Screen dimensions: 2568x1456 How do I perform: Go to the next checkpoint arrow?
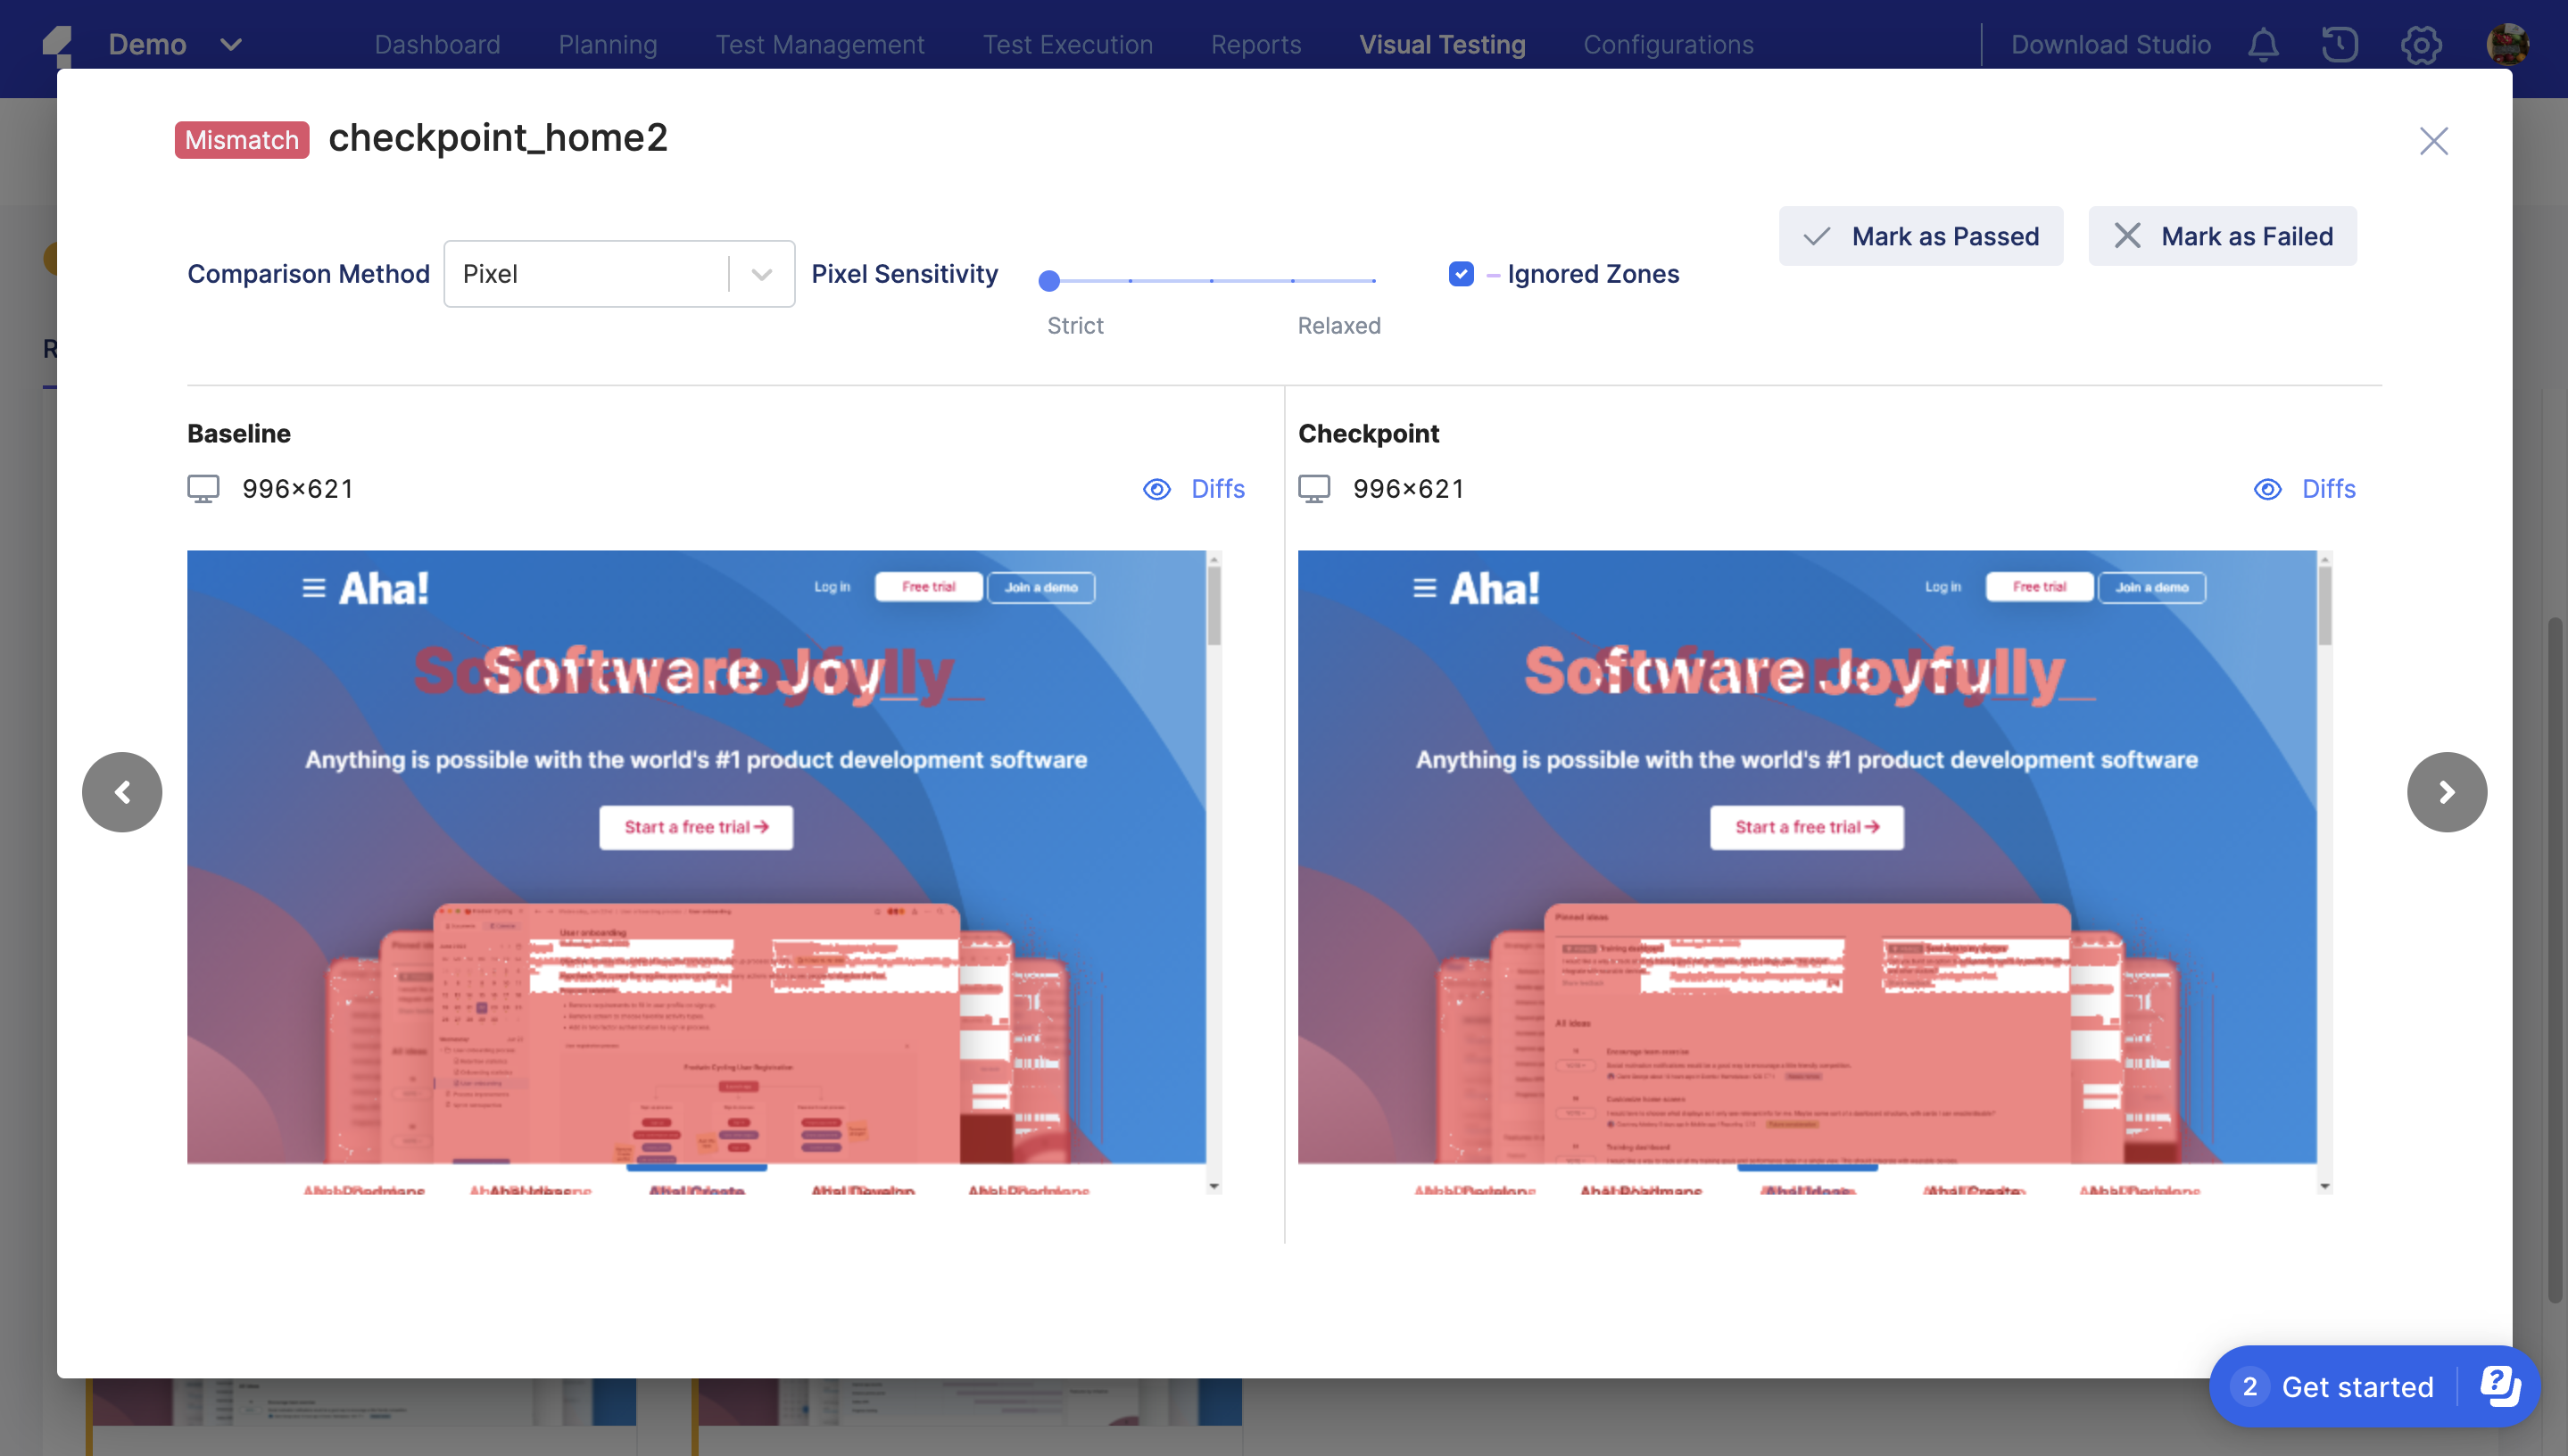click(x=2446, y=792)
